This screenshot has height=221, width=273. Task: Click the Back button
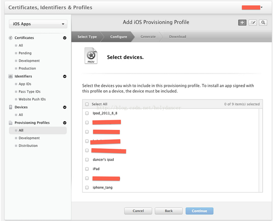coord(169,211)
